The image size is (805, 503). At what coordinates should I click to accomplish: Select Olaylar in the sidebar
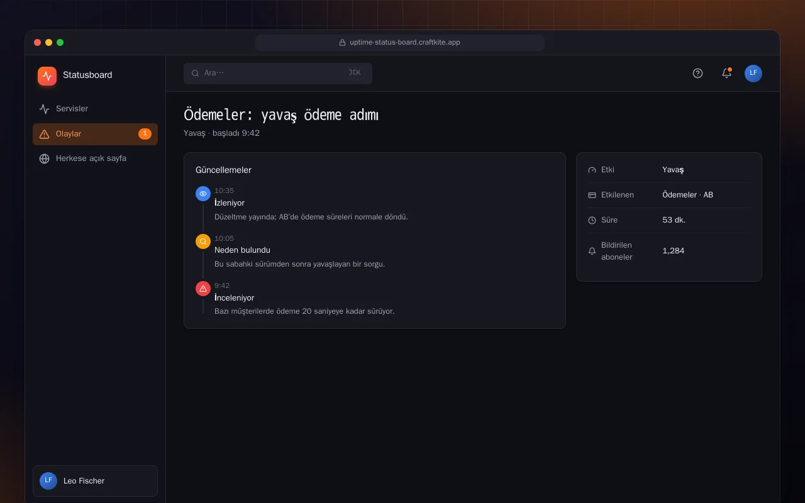[95, 134]
